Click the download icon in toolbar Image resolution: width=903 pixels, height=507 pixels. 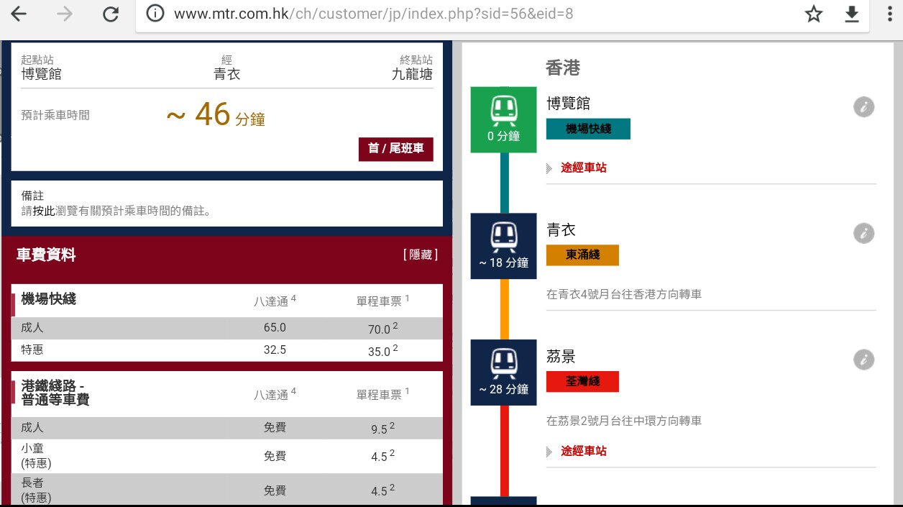point(852,14)
